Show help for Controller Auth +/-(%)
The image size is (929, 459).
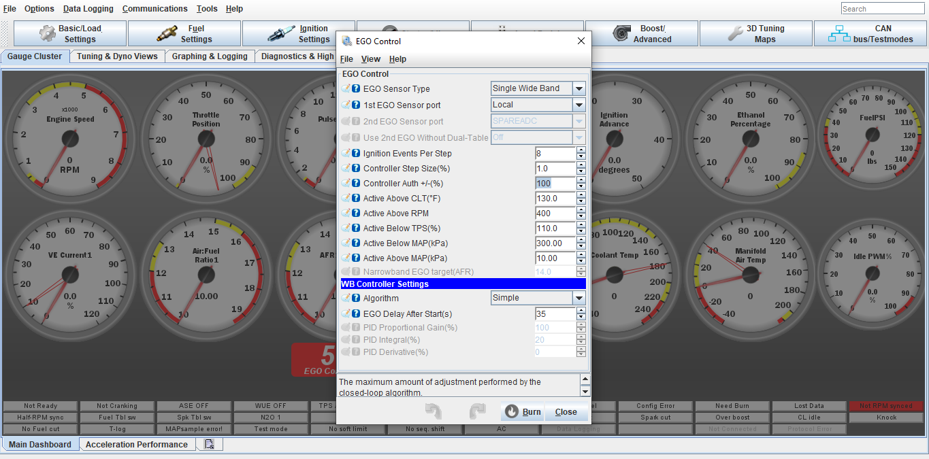(x=356, y=184)
